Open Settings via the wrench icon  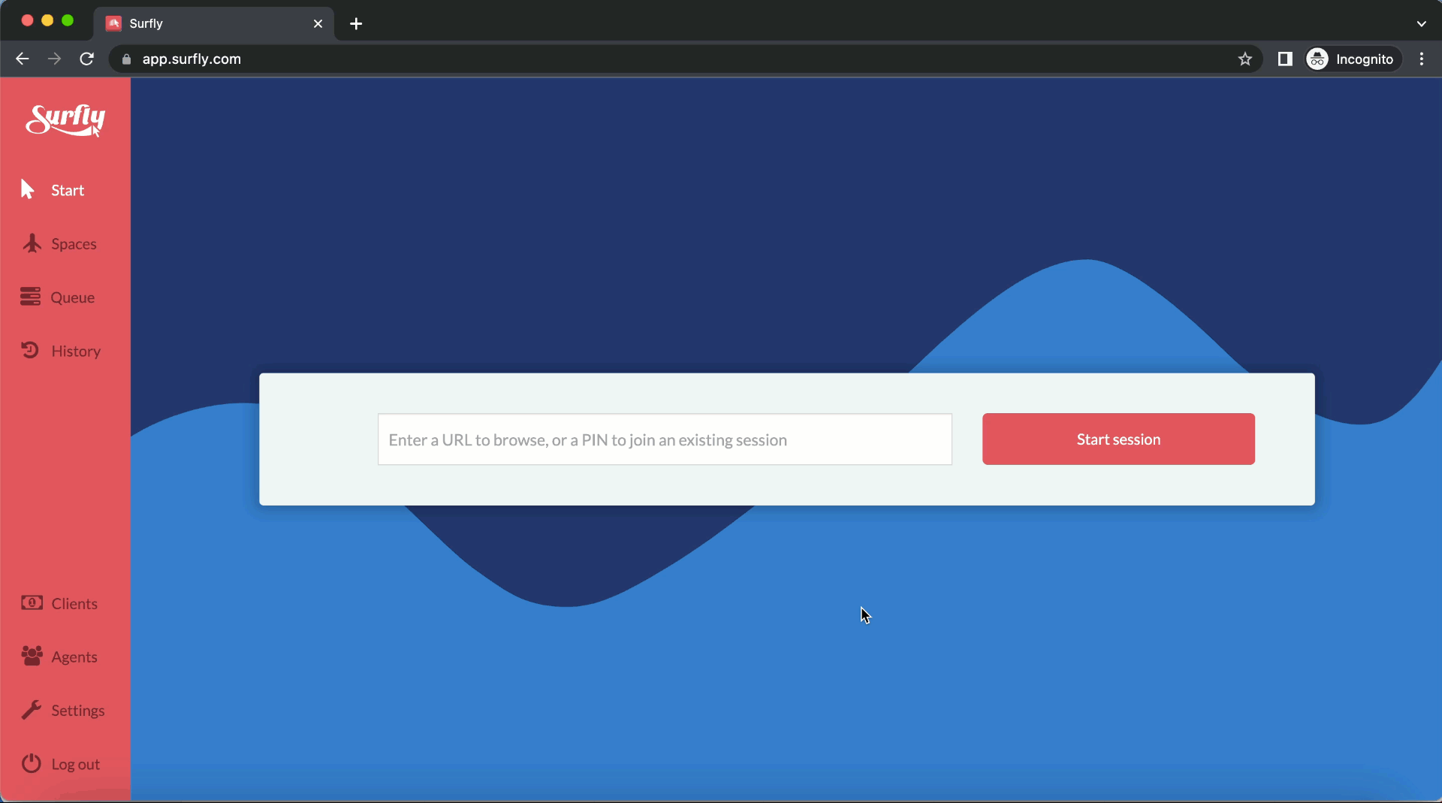(32, 710)
